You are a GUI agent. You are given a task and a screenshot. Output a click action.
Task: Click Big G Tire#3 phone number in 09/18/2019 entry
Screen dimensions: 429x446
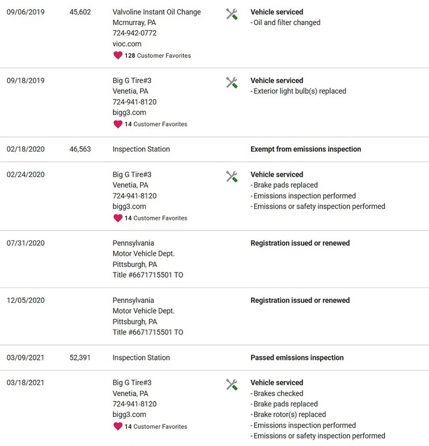(x=135, y=102)
